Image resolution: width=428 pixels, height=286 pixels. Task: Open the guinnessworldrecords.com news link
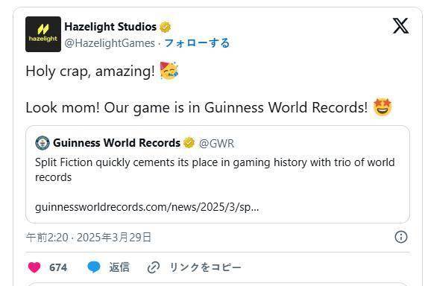coord(147,207)
